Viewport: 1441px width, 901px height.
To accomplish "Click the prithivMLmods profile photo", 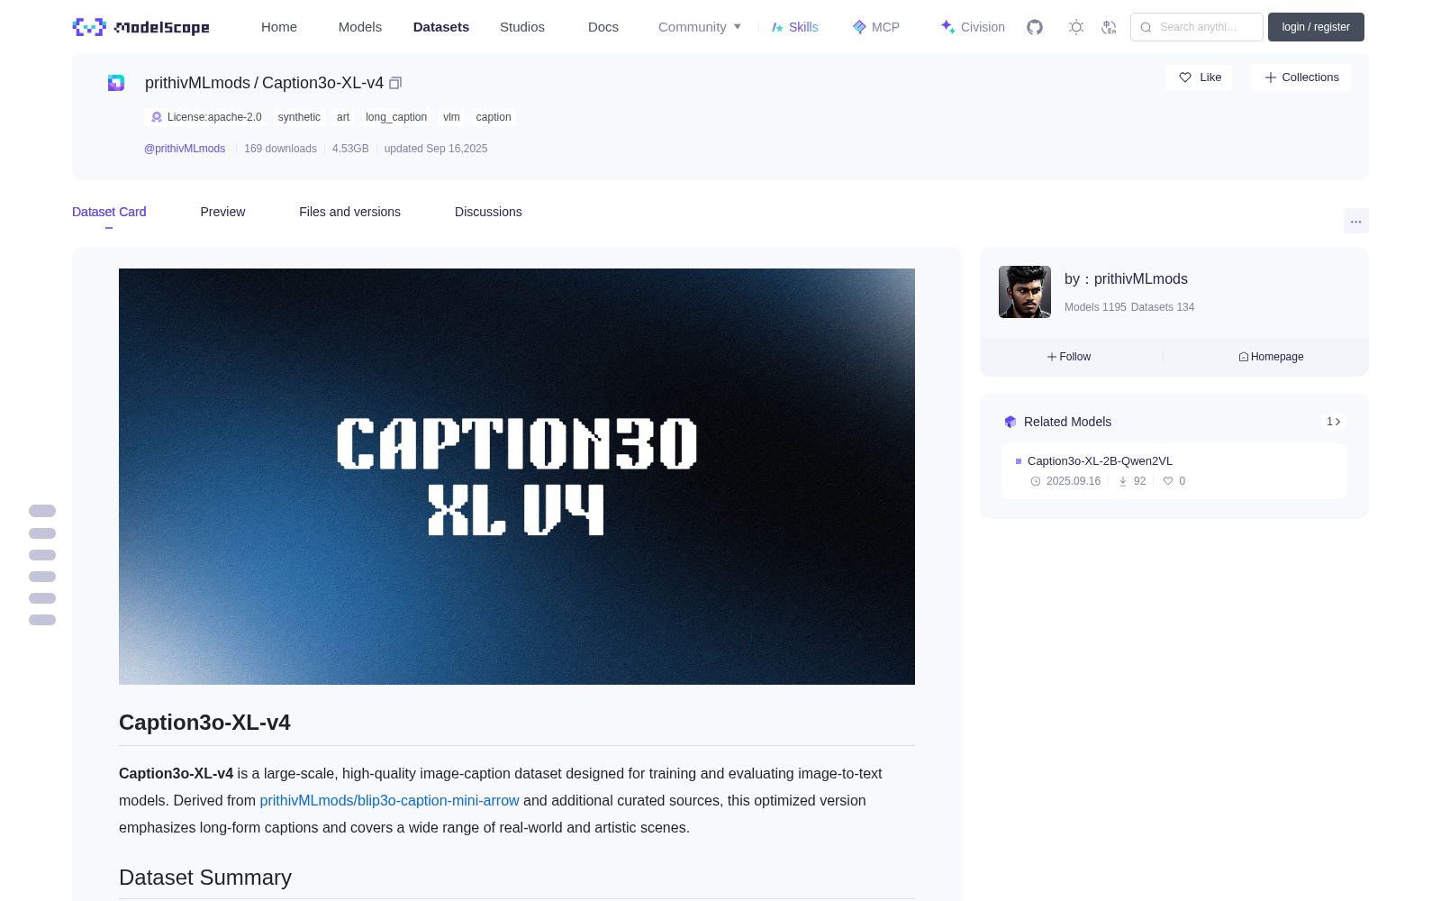I will pyautogui.click(x=1025, y=292).
